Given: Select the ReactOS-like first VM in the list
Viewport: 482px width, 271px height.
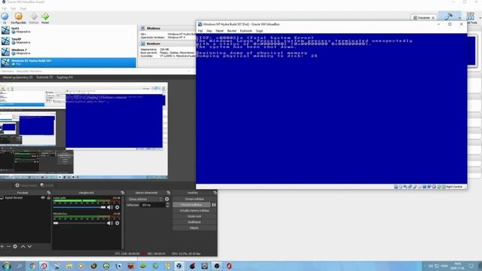Looking at the screenshot, I should [x=69, y=30].
